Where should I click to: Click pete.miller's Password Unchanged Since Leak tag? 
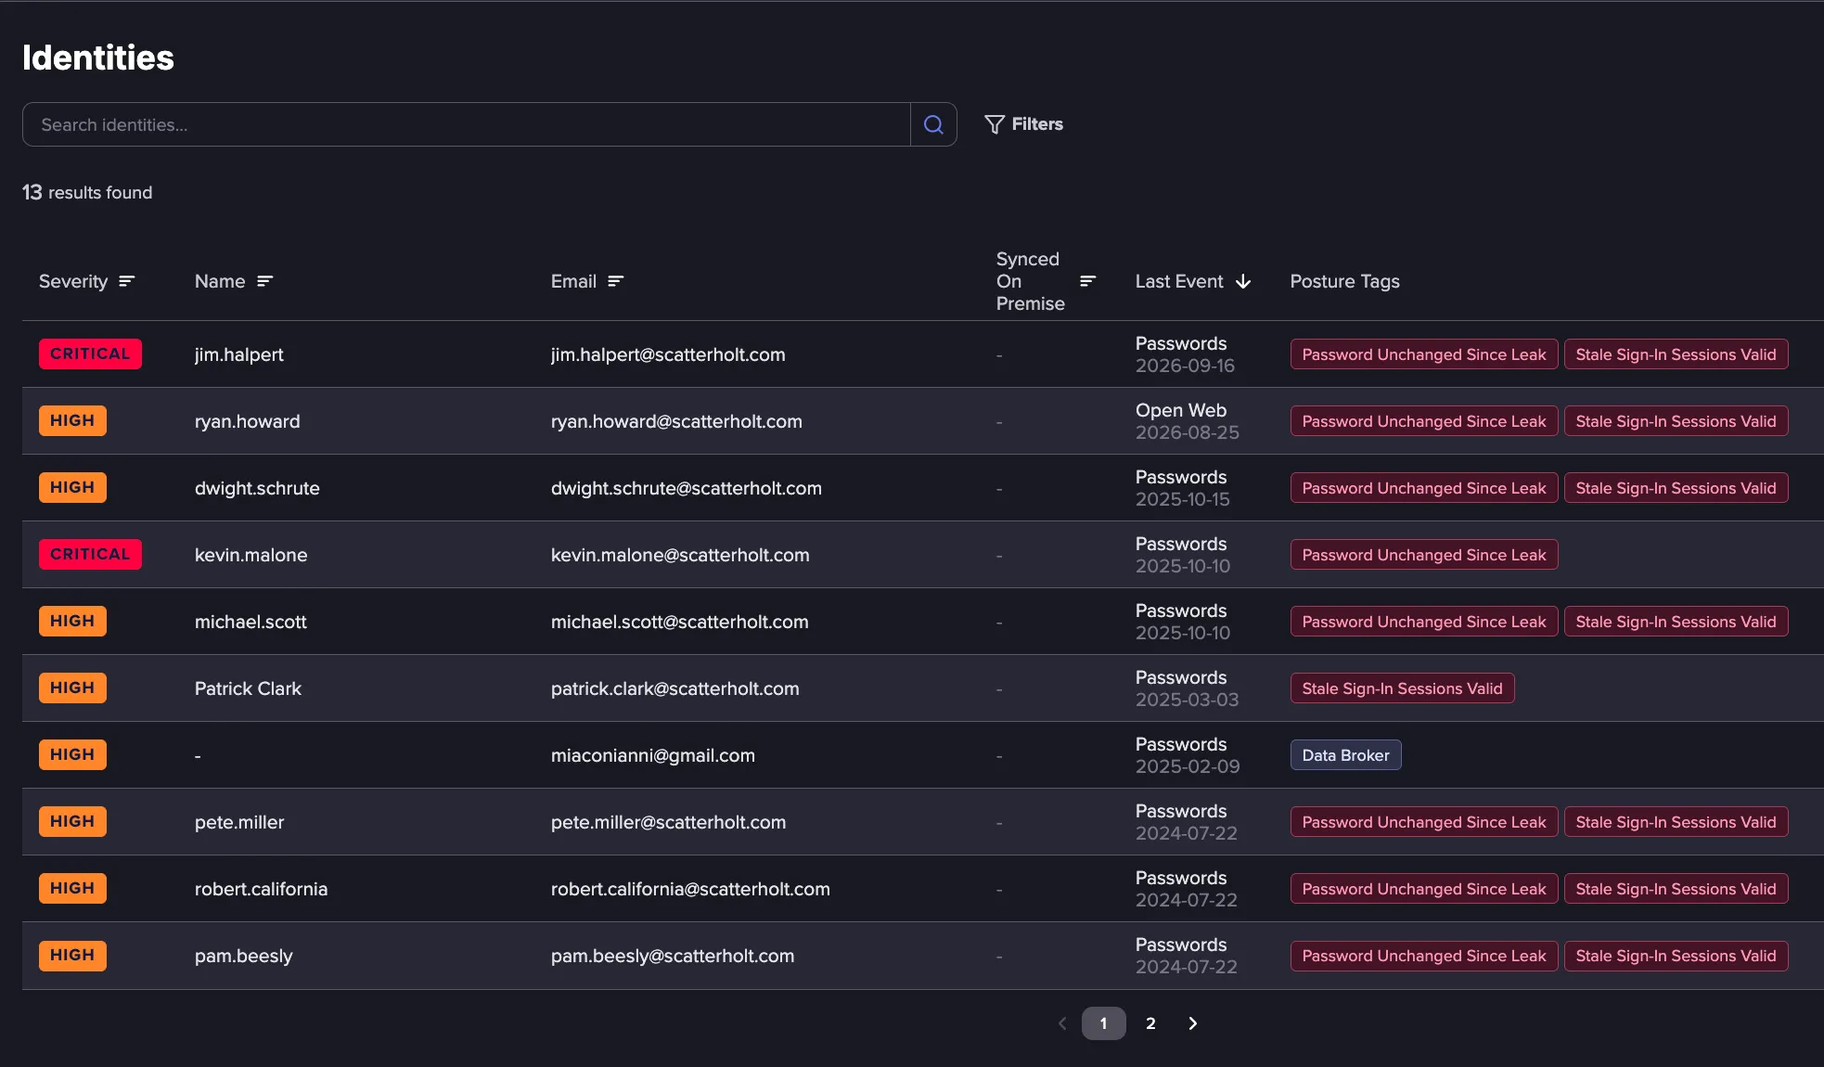coord(1424,822)
